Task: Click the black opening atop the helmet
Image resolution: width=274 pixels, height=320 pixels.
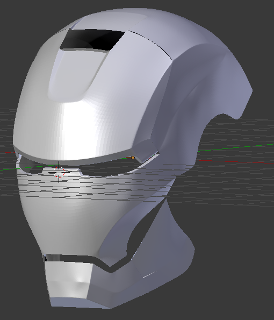Action: point(93,40)
